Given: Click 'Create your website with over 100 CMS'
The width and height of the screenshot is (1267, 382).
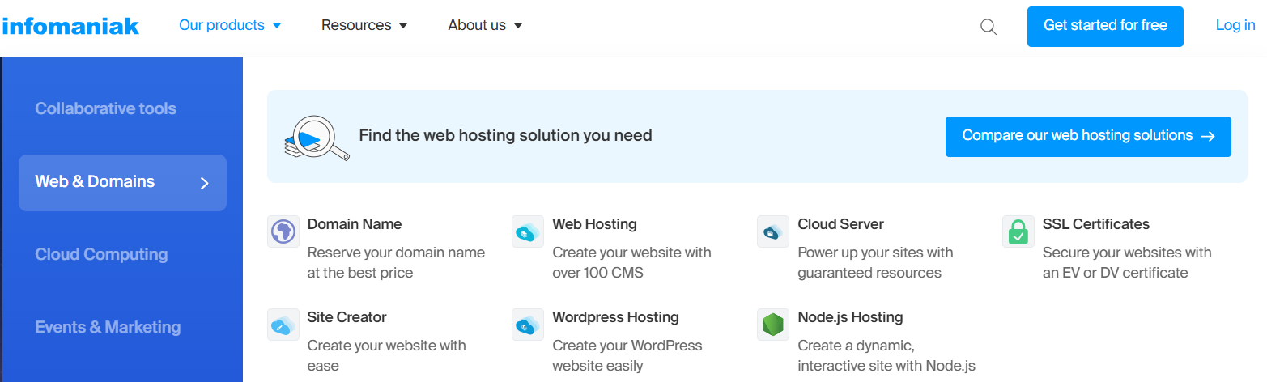Looking at the screenshot, I should pyautogui.click(x=631, y=263).
